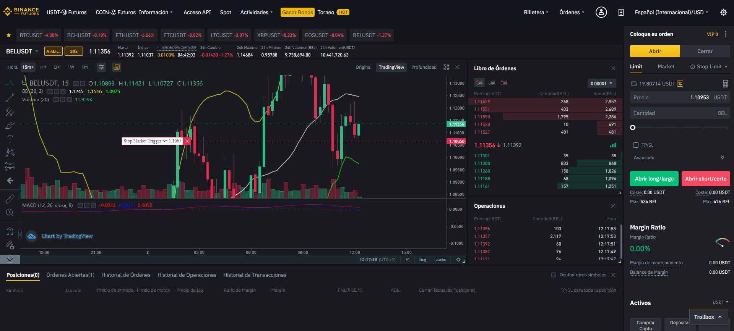Toggle lock all drawing tools
The width and height of the screenshot is (734, 331).
[x=10, y=245]
